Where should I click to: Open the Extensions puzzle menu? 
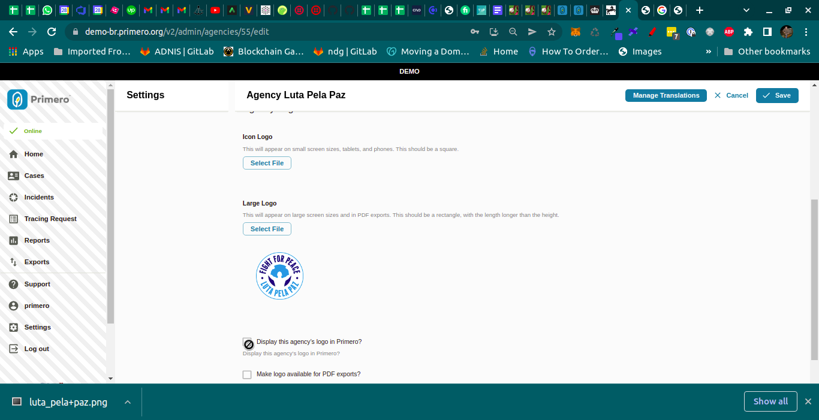(x=748, y=32)
